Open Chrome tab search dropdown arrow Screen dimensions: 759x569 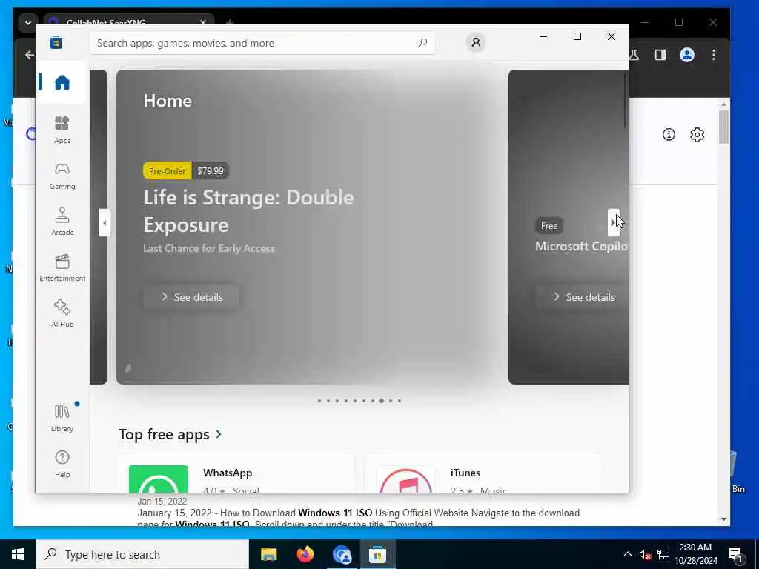27,22
